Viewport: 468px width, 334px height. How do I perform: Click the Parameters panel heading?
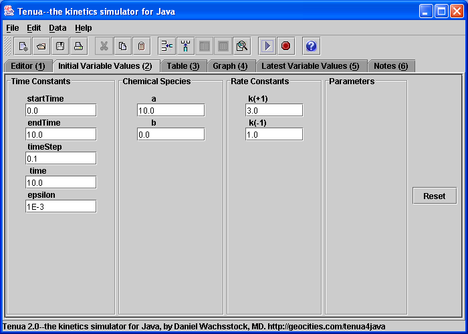pos(352,81)
